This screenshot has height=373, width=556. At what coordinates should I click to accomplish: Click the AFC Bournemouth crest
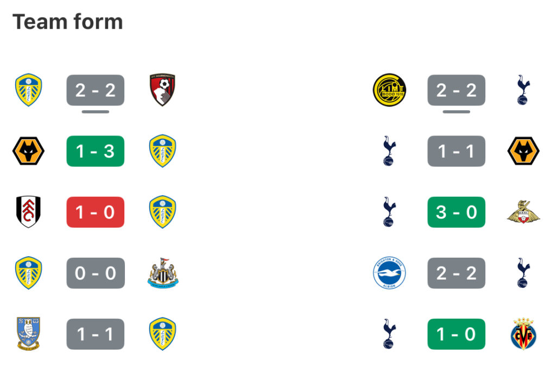click(162, 90)
